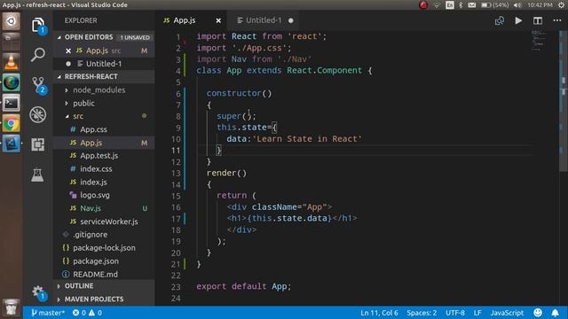
Task: Change language mode via JavaScript
Action: point(507,313)
